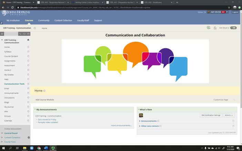Click Add Course Module button
The width and height of the screenshot is (242, 151).
tap(44, 100)
